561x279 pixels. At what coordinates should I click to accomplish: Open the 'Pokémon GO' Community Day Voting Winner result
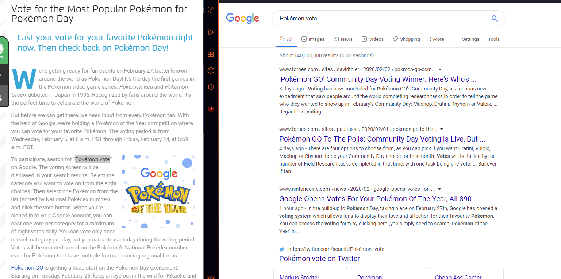(x=378, y=79)
